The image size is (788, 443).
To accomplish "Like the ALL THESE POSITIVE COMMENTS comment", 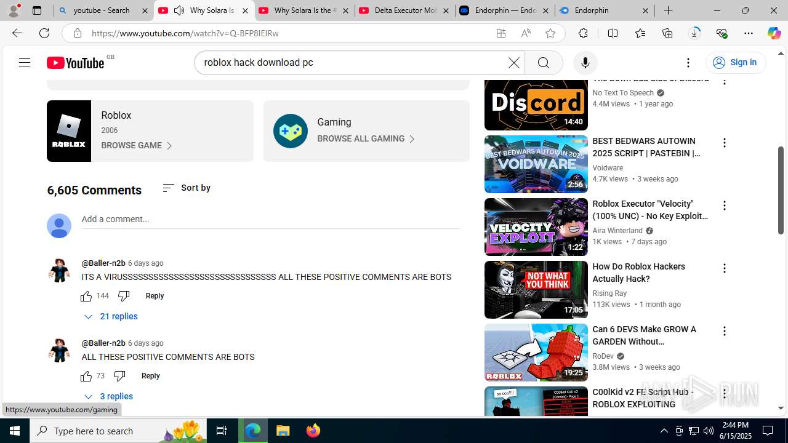I will click(x=86, y=376).
